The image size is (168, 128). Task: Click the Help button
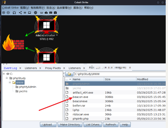125,124
